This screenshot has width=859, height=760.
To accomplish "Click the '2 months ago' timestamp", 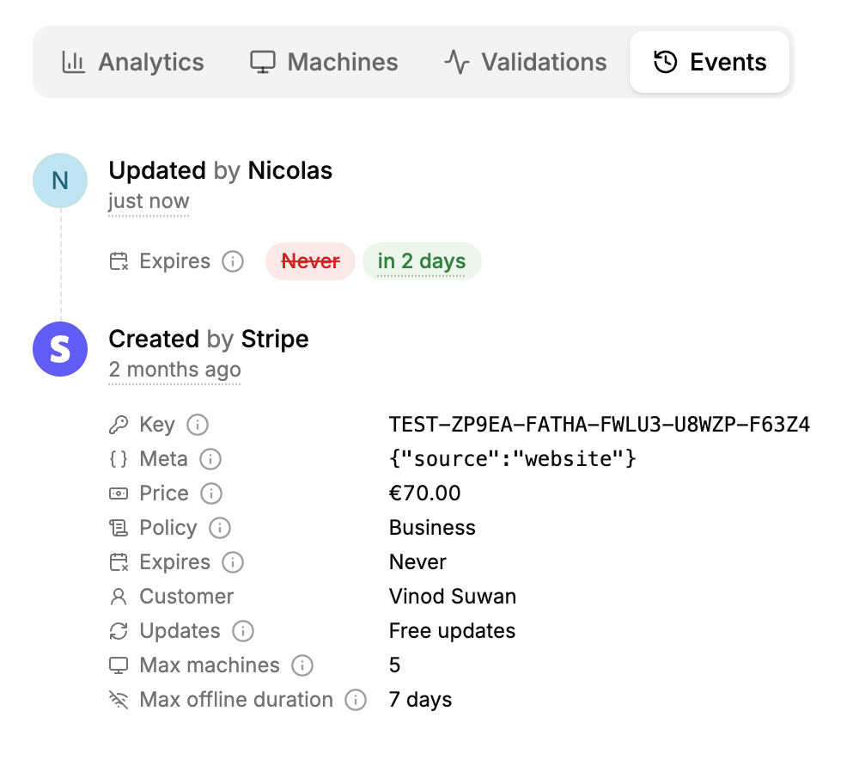I will click(x=174, y=370).
